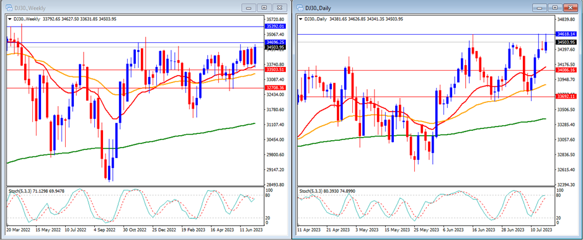
Task: Click black 34503.95 price tag in Weekly chart
Action: point(275,47)
